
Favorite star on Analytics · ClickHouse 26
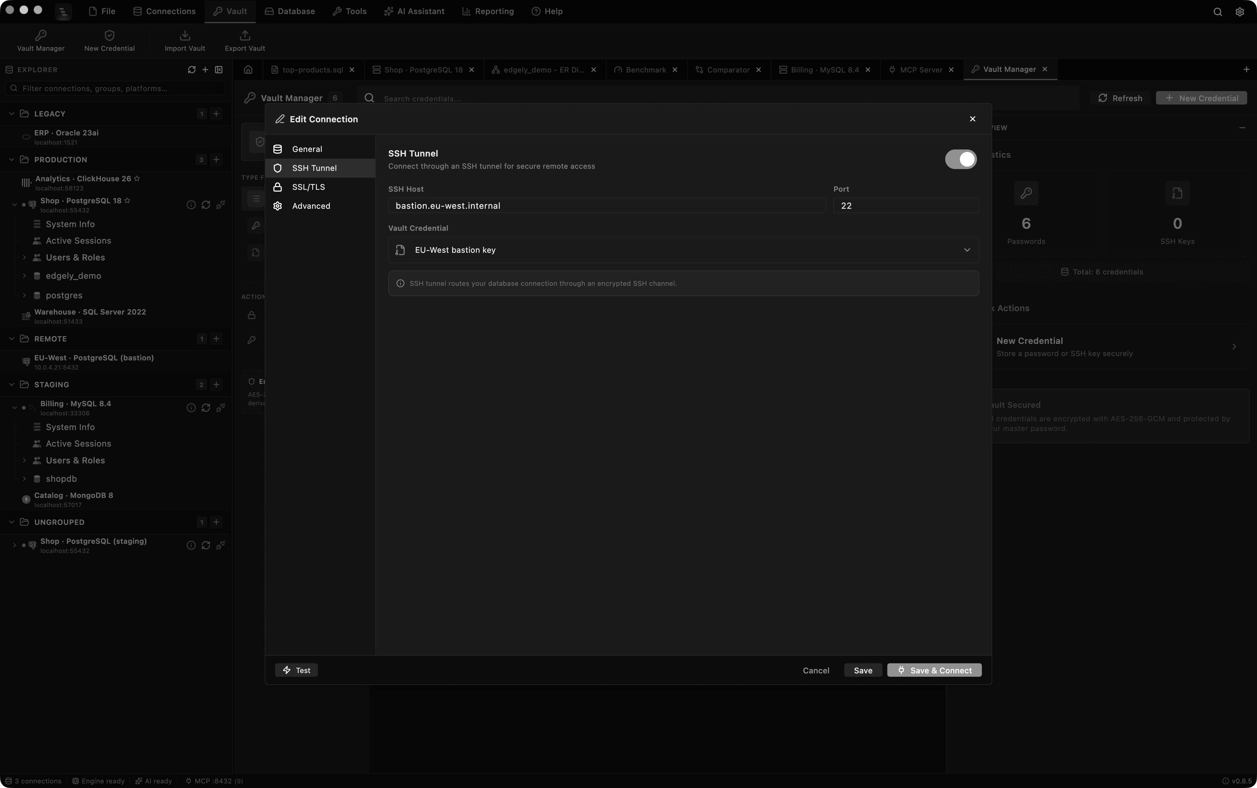click(x=137, y=178)
